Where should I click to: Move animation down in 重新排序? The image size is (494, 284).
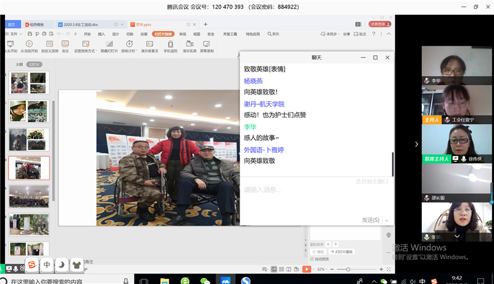coord(336,244)
